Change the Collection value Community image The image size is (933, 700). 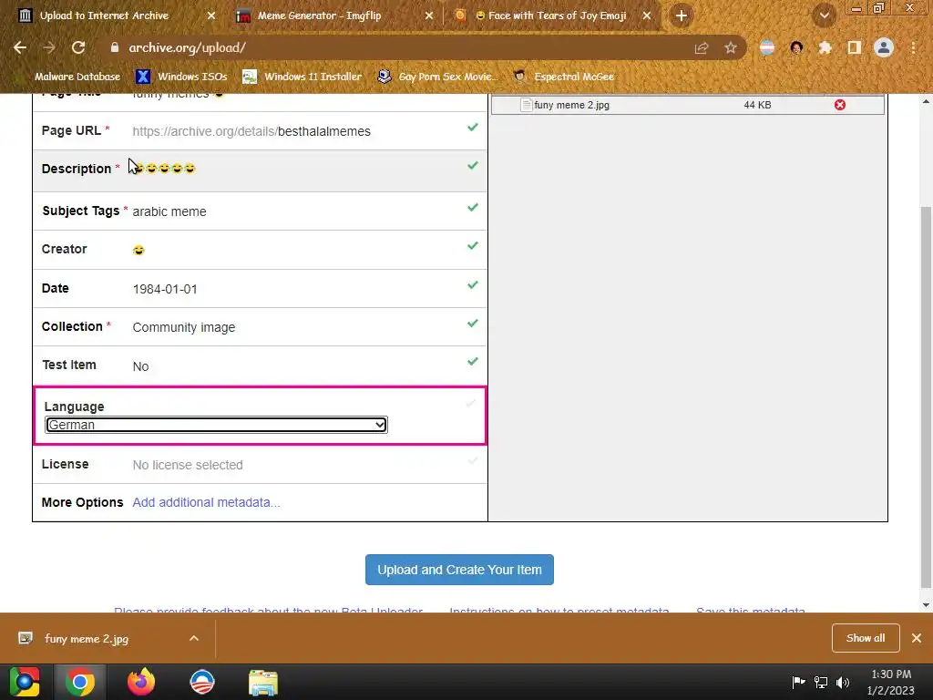(x=184, y=327)
